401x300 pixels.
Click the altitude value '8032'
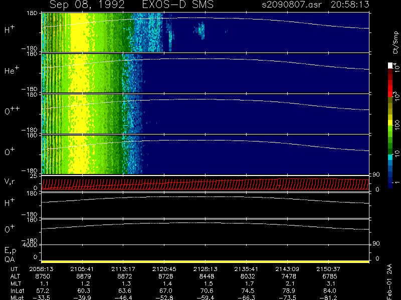click(247, 276)
